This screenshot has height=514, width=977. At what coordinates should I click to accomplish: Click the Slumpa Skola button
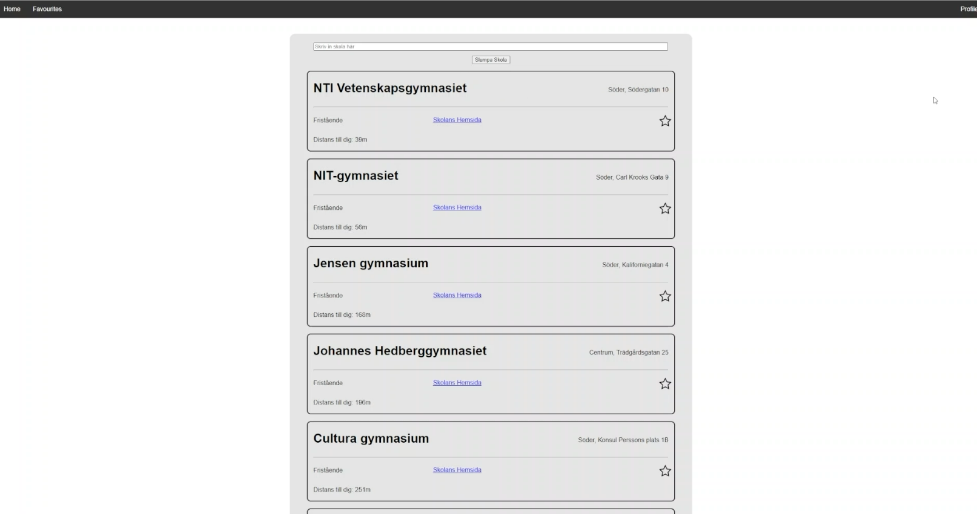click(x=491, y=60)
